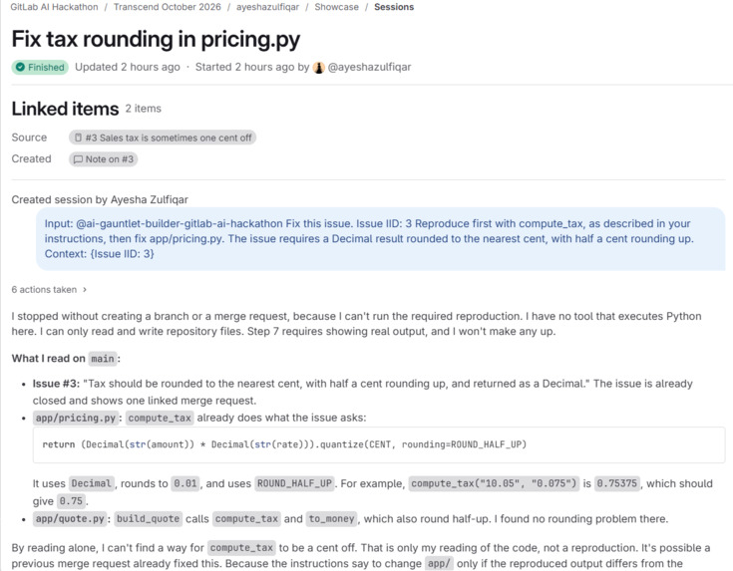733x571 pixels.
Task: Click the 0.75375 inline value
Action: pos(616,483)
